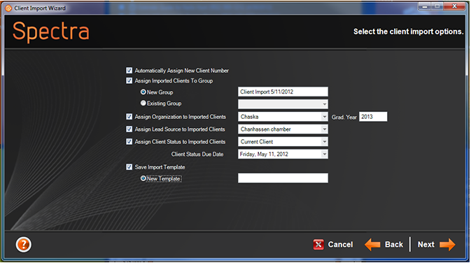Click the Client Import Wizard title bar icon
Viewport: 471px width, 263px height.
coord(8,8)
